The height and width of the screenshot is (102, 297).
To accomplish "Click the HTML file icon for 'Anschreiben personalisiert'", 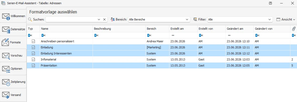I will [x=33, y=41].
